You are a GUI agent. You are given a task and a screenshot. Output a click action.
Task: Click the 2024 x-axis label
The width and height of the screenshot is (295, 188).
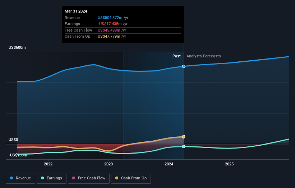(x=169, y=164)
